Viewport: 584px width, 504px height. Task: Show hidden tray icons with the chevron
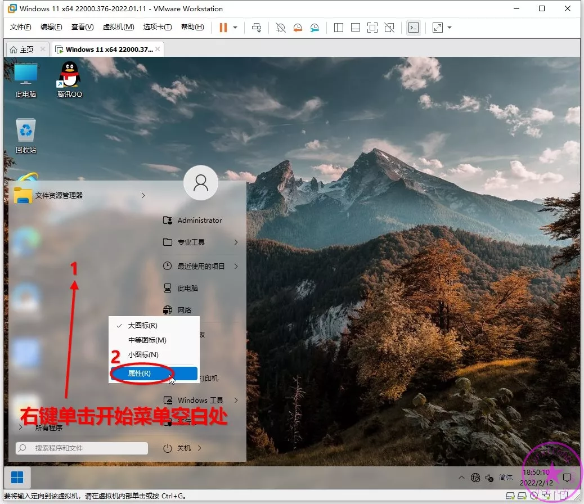461,478
